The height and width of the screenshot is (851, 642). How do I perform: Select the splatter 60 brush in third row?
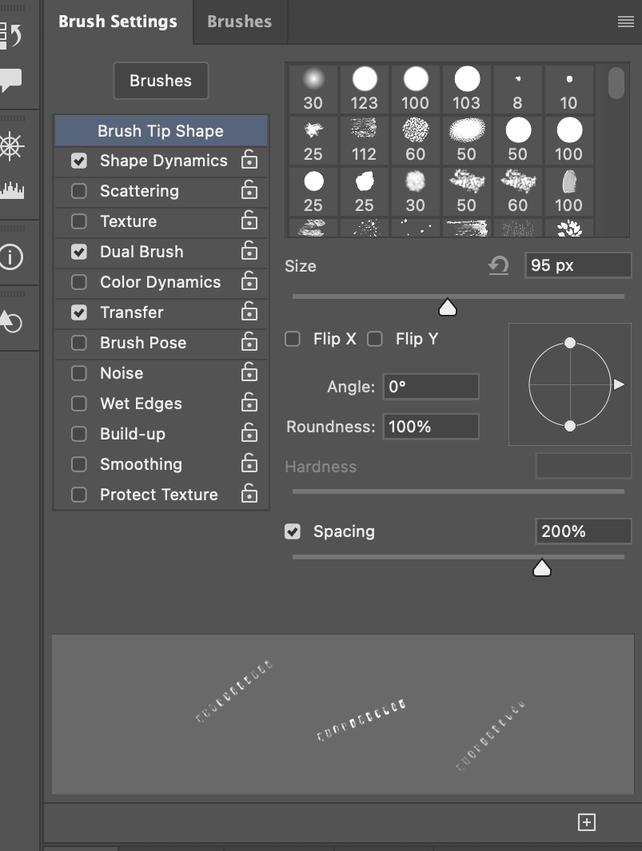pos(517,192)
